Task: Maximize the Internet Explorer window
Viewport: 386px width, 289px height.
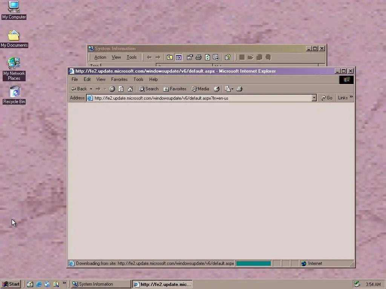Action: click(x=344, y=71)
